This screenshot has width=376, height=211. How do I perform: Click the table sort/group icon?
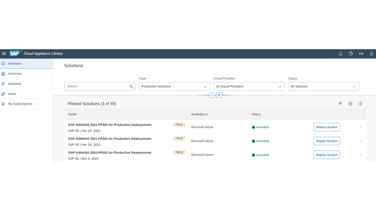click(x=340, y=104)
